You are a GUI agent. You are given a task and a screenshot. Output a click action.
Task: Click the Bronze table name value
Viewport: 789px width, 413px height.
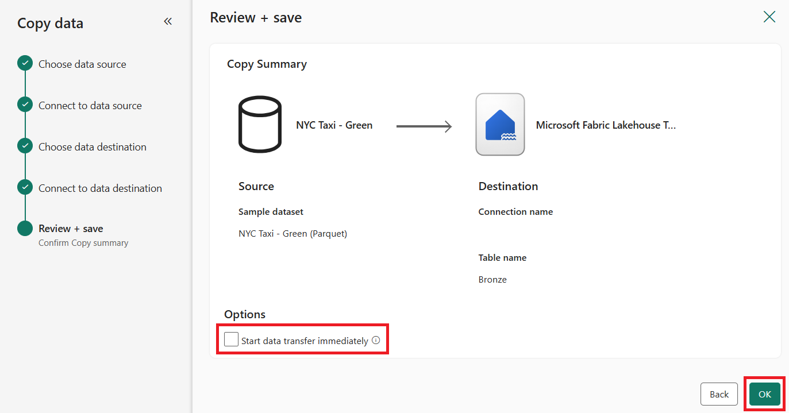pyautogui.click(x=492, y=280)
